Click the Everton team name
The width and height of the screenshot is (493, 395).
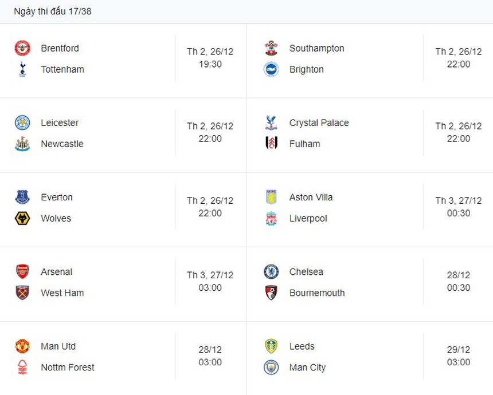pyautogui.click(x=57, y=197)
